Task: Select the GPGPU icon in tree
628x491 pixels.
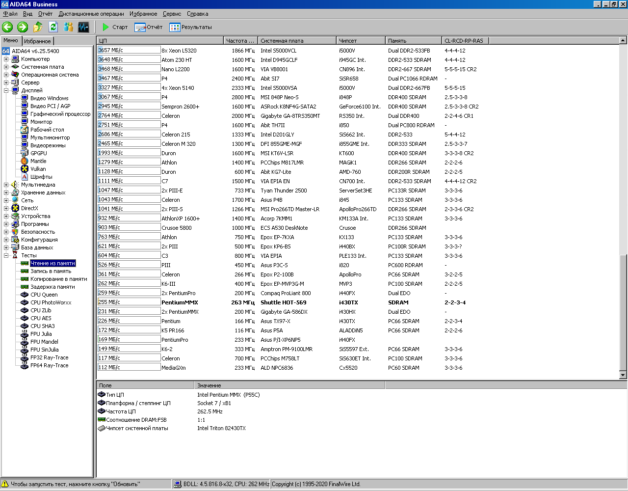Action: pos(25,153)
